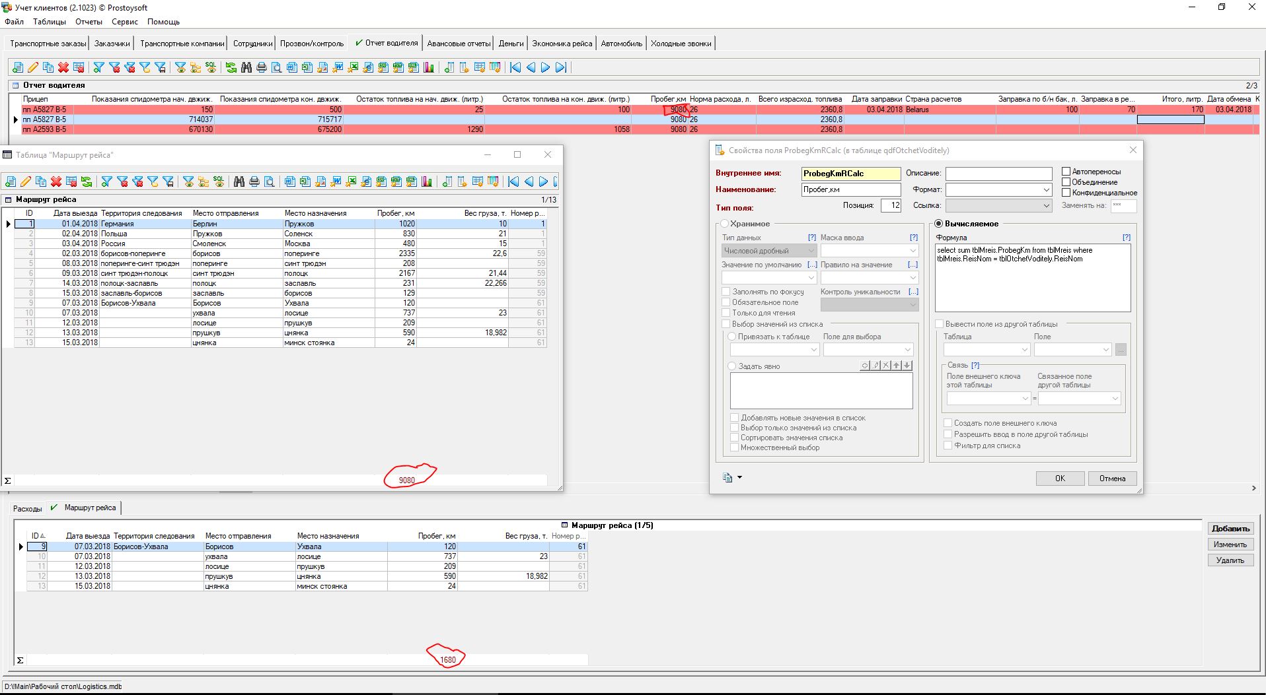Click the red X delete icon in main toolbar
1266x695 pixels.
pyautogui.click(x=63, y=67)
